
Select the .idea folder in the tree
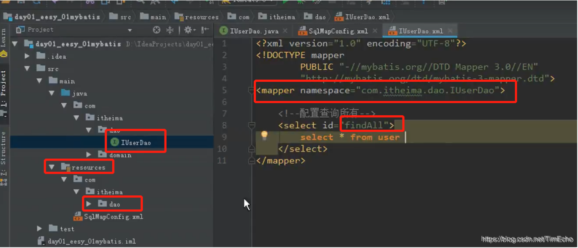tap(51, 56)
